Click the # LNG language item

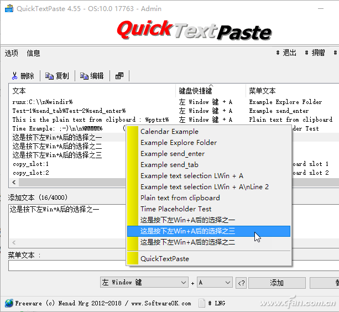point(216,303)
